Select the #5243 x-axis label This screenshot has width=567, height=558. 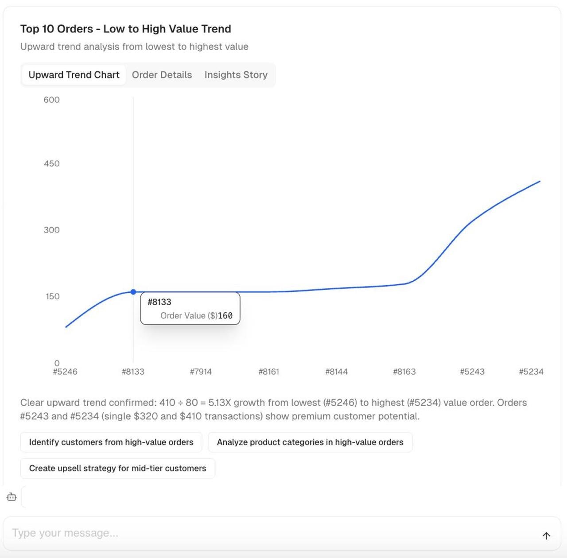coord(472,372)
